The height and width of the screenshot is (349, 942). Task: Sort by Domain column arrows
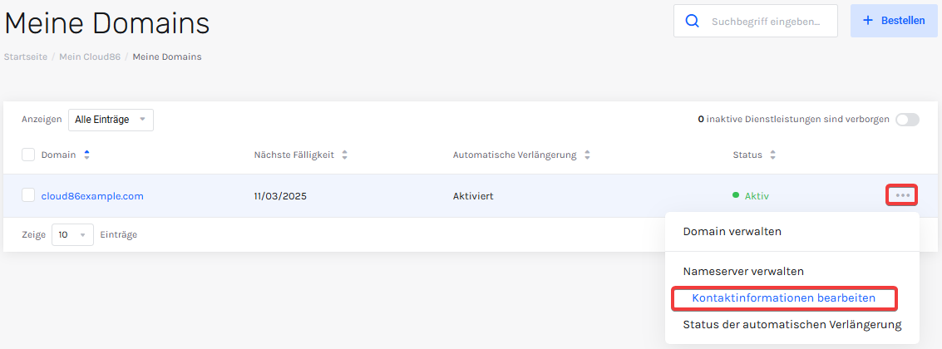[x=87, y=155]
